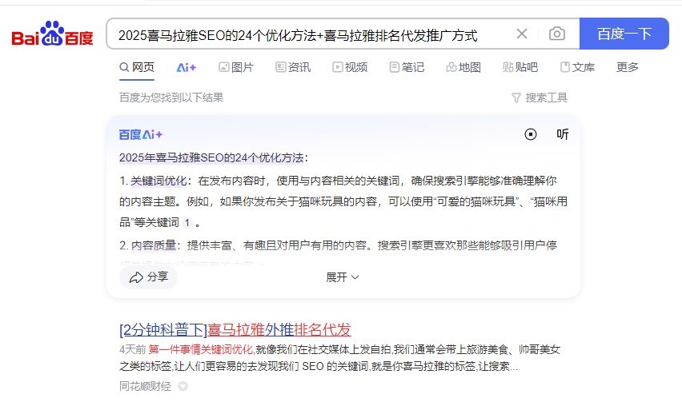Open the 地图 tab
This screenshot has height=406, width=682.
pos(463,67)
